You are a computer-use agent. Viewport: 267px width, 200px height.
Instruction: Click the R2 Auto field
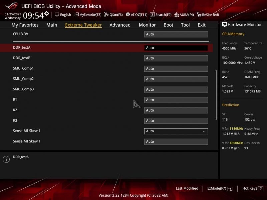coord(176,110)
